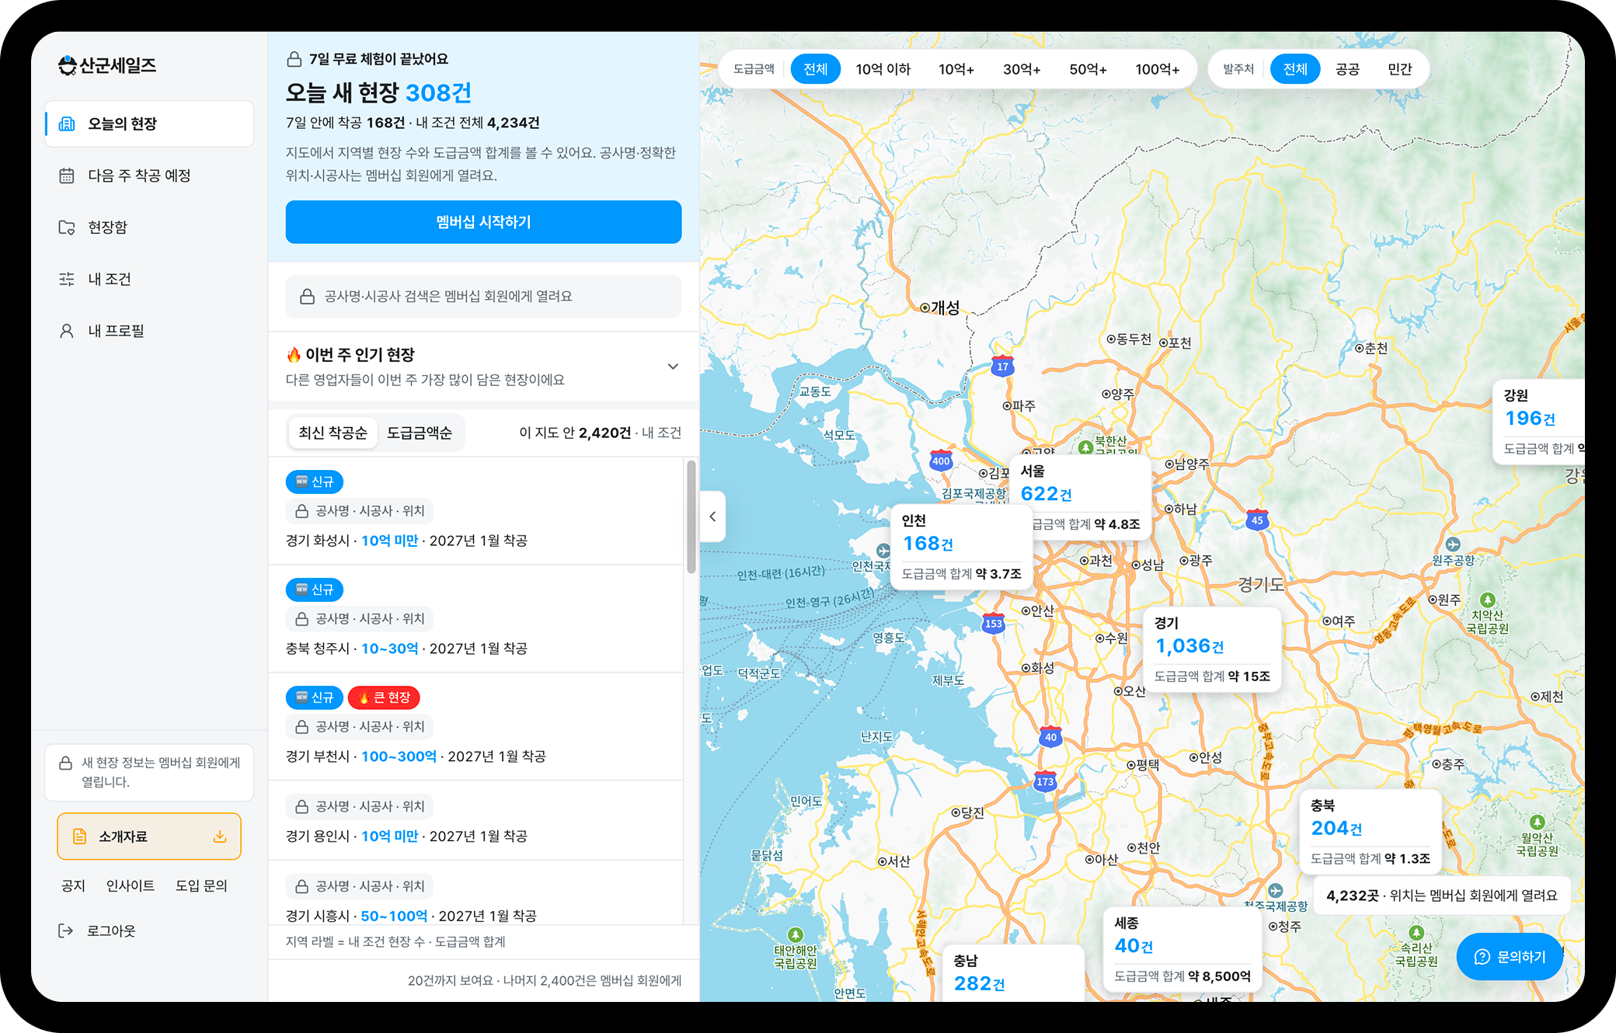1616x1033 pixels.
Task: Click the 인천 168건 map card
Action: click(x=961, y=547)
